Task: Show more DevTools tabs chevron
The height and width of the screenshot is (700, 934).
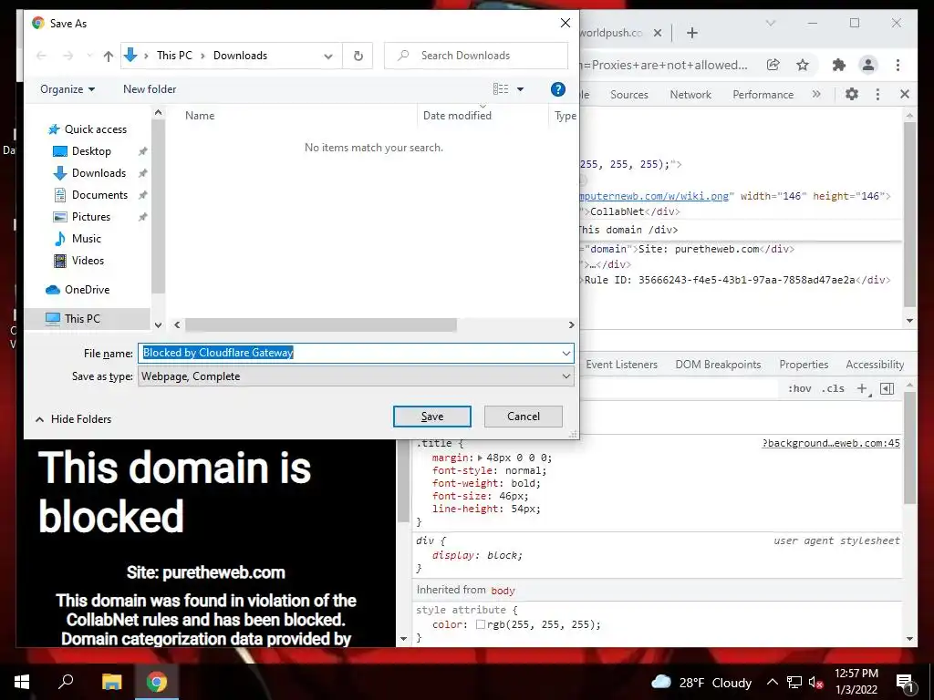Action: (816, 94)
